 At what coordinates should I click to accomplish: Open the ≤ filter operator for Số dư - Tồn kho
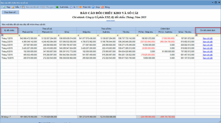176,35
